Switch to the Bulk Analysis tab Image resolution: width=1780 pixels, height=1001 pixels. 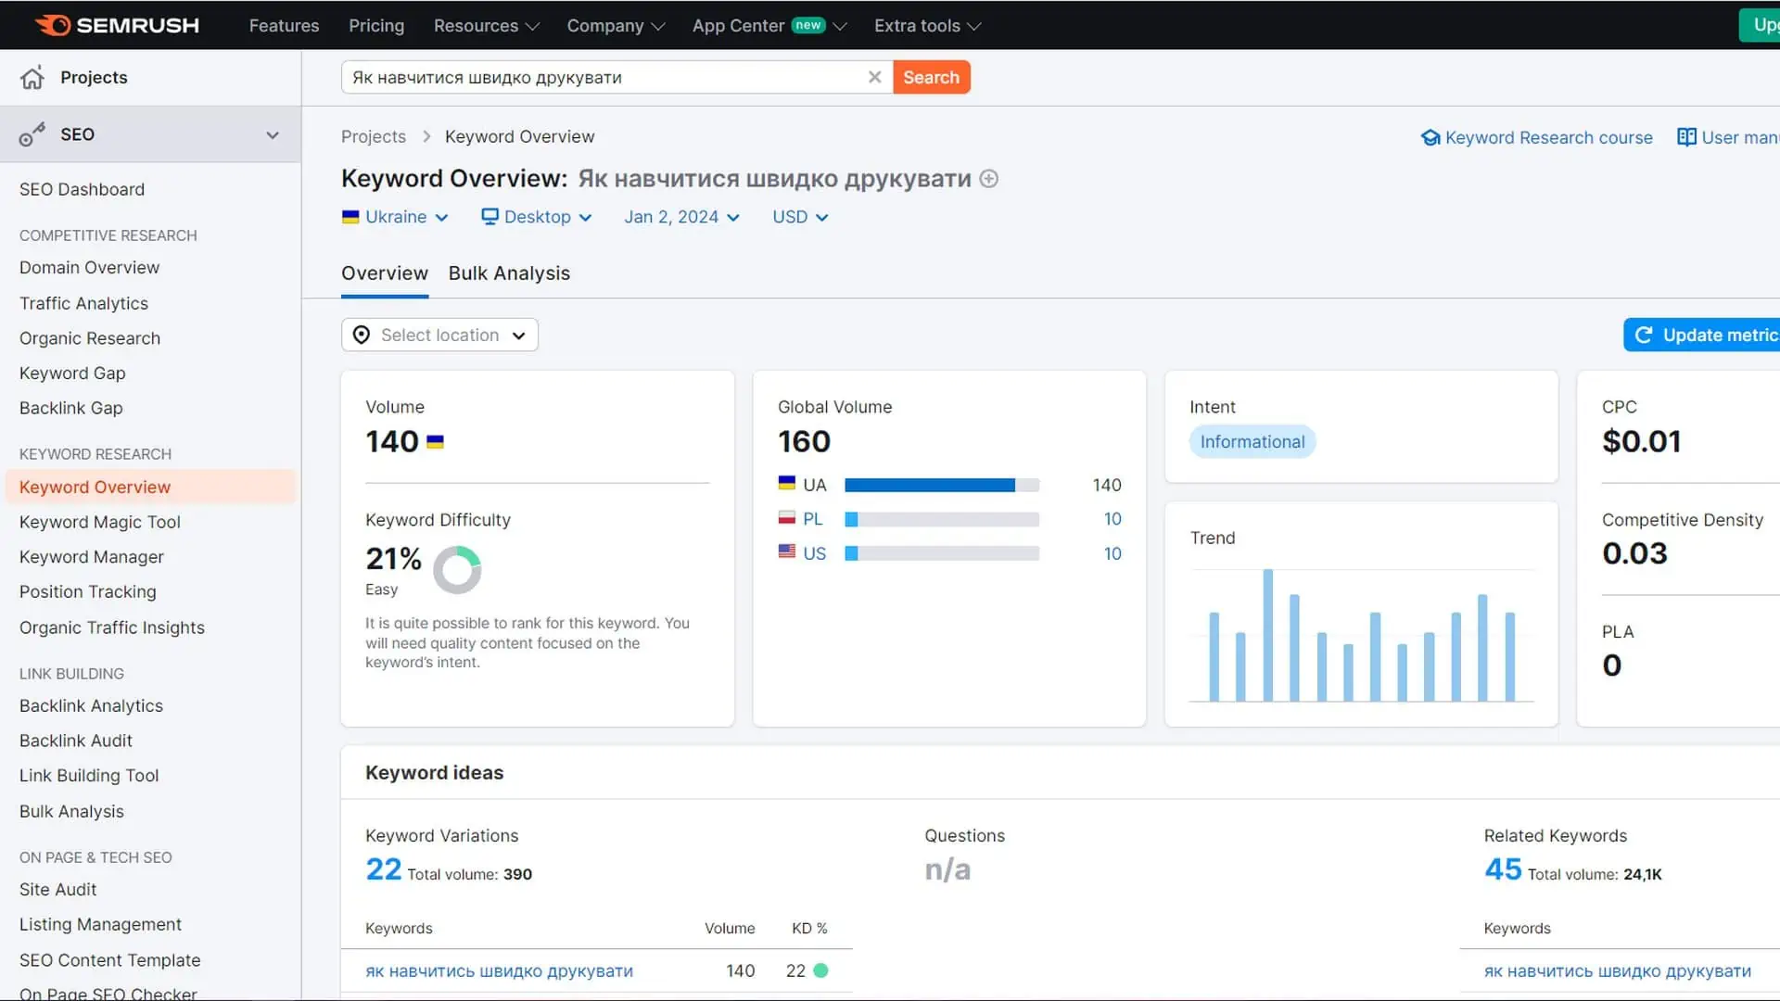click(509, 273)
